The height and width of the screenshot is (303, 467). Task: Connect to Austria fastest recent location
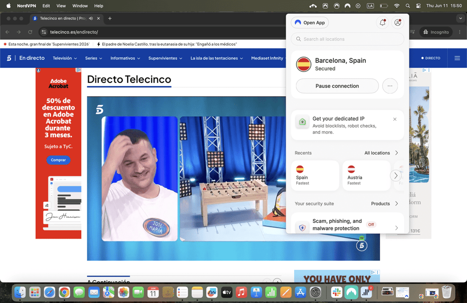pos(366,175)
